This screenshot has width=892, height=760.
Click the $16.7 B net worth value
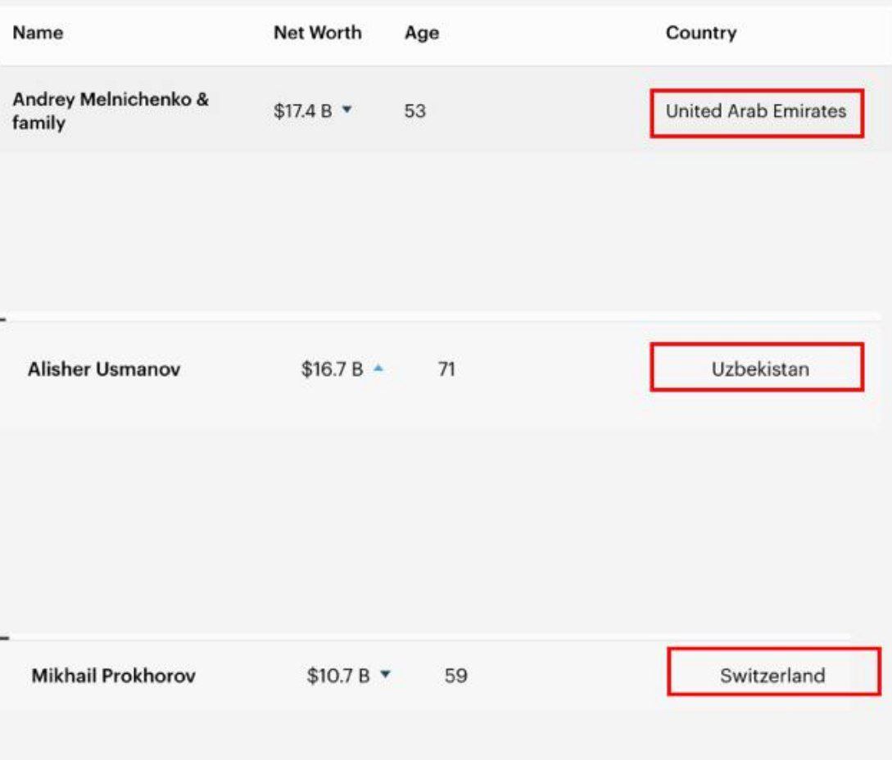[x=332, y=369]
